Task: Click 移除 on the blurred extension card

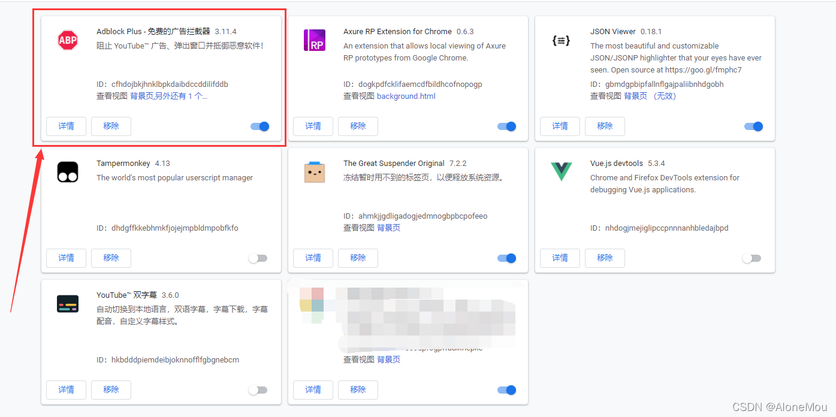Action: [358, 390]
